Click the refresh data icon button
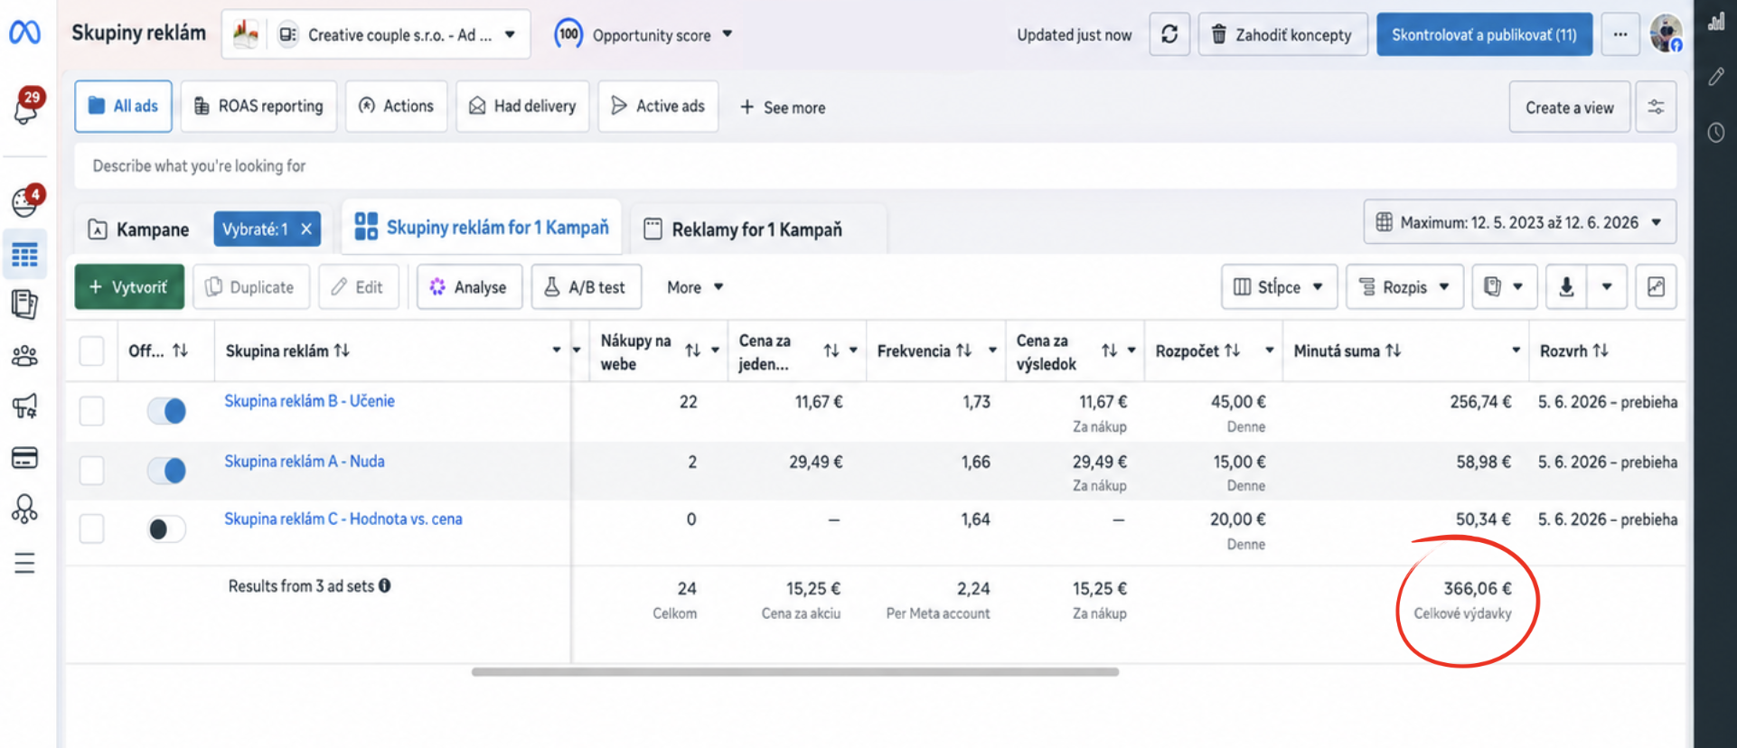 click(x=1169, y=34)
